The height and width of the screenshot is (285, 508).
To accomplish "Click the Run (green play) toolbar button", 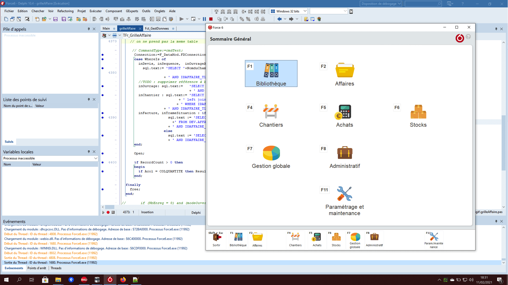I will pyautogui.click(x=182, y=19).
